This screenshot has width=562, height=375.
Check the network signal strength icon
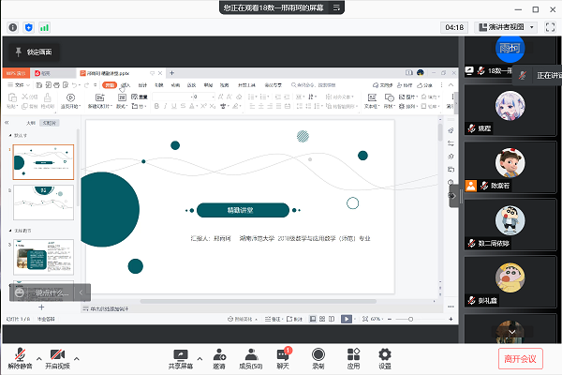(x=45, y=27)
